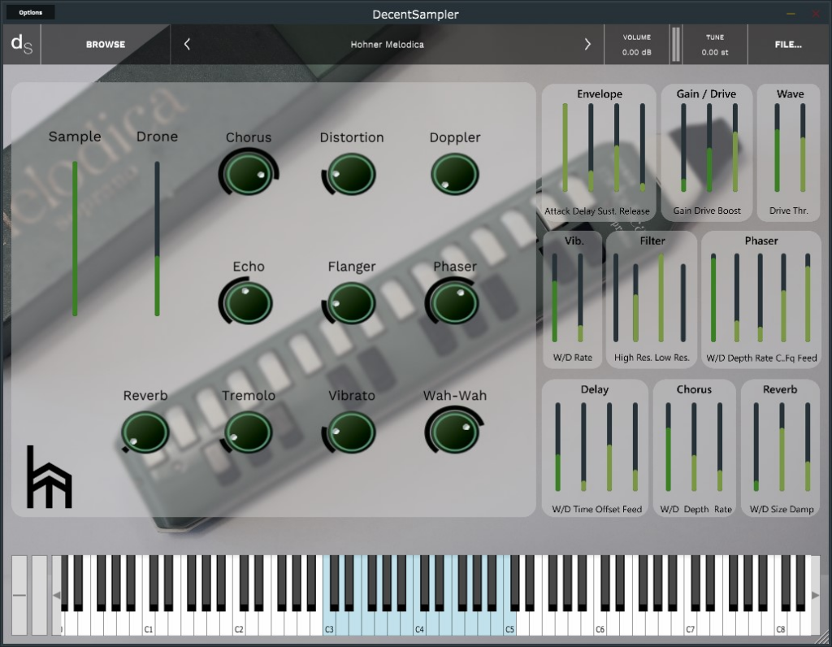Click the Reverb effect knob

(145, 432)
